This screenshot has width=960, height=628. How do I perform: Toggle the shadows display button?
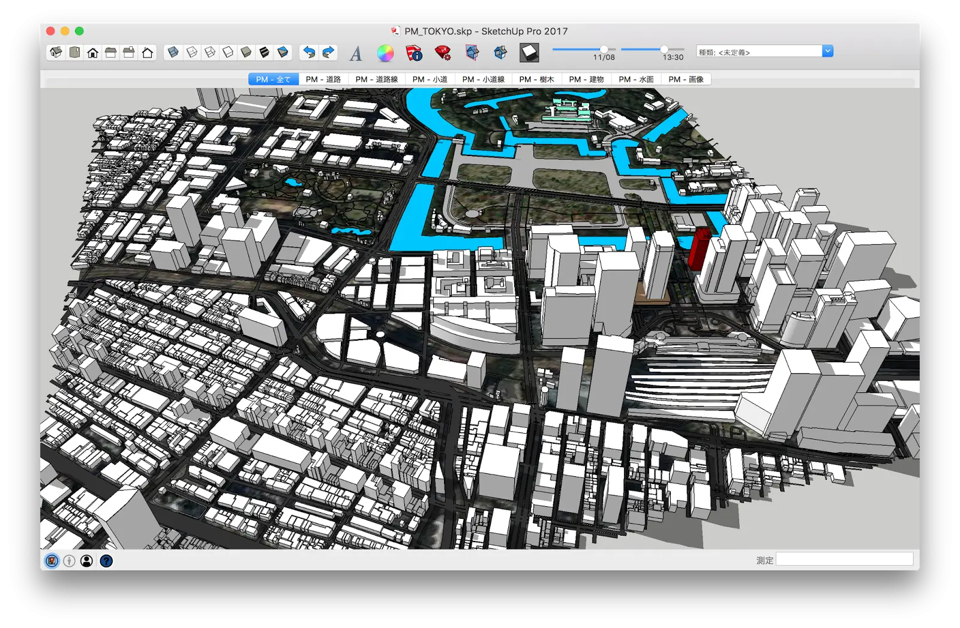pos(529,53)
